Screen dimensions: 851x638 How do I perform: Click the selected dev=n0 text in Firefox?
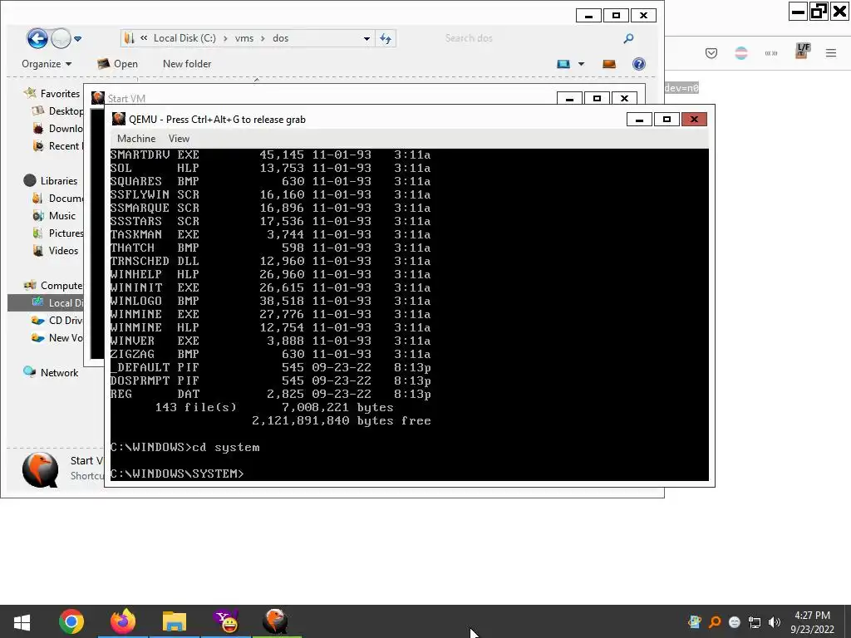[x=681, y=88]
